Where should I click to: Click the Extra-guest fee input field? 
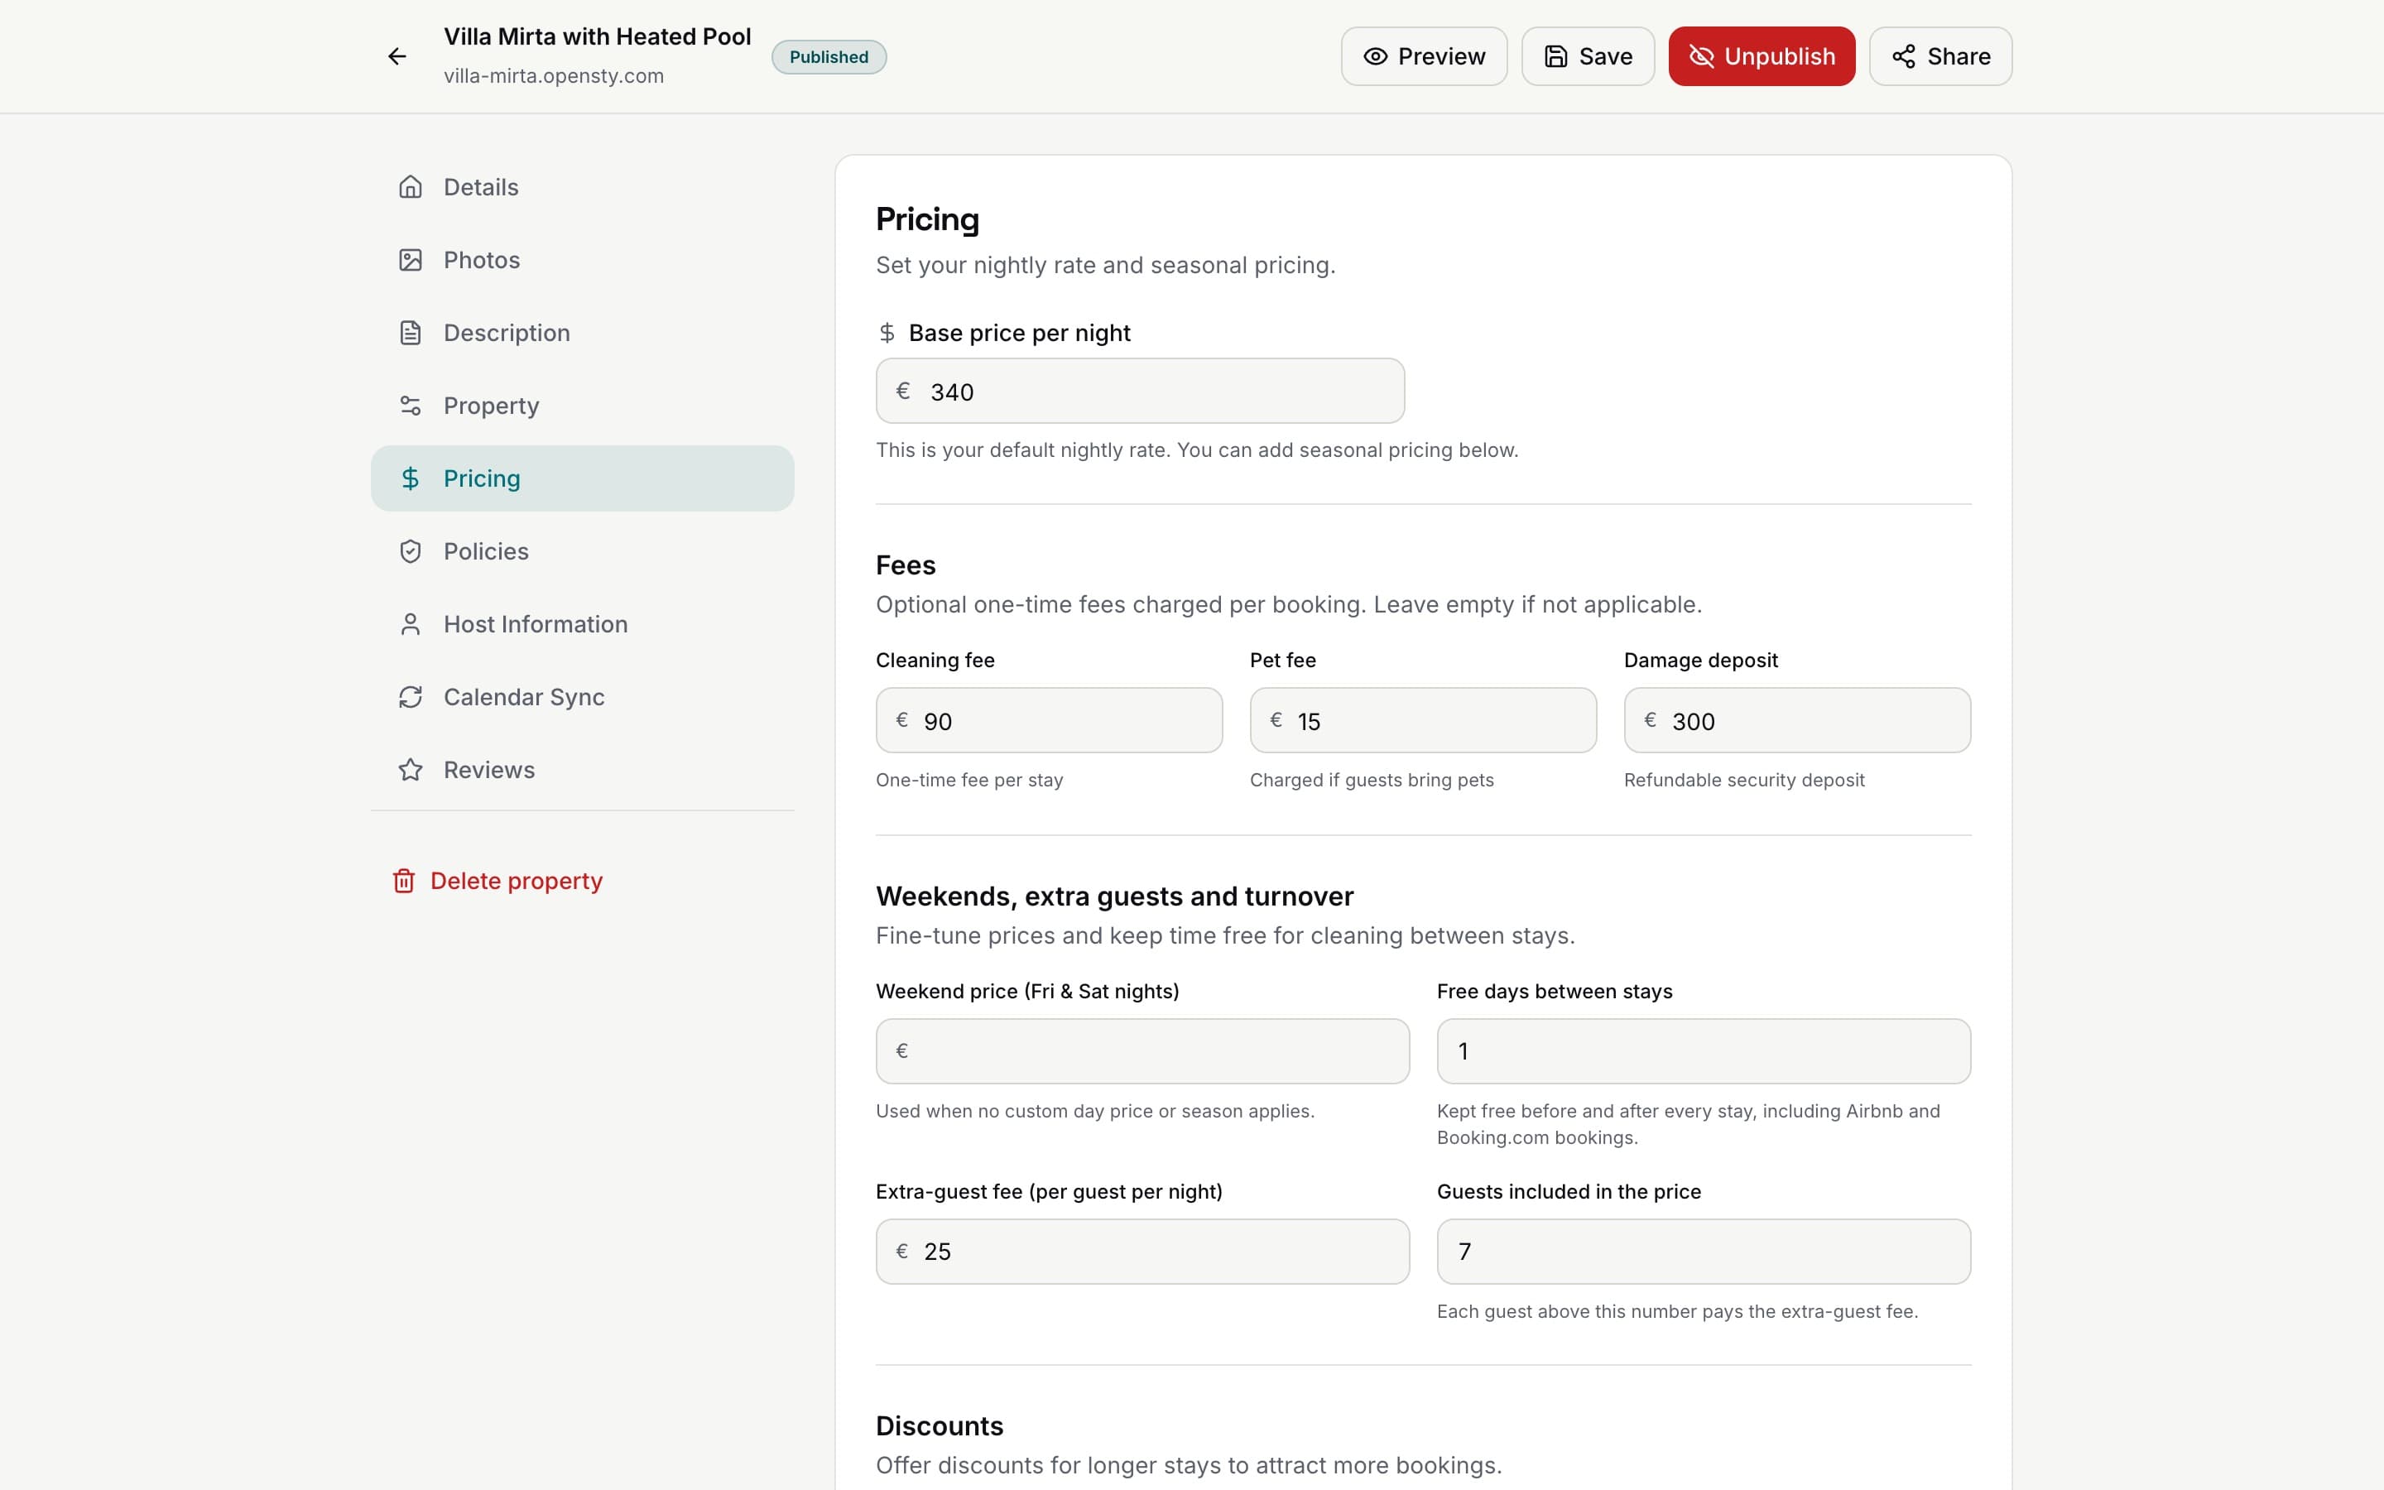[x=1142, y=1252]
